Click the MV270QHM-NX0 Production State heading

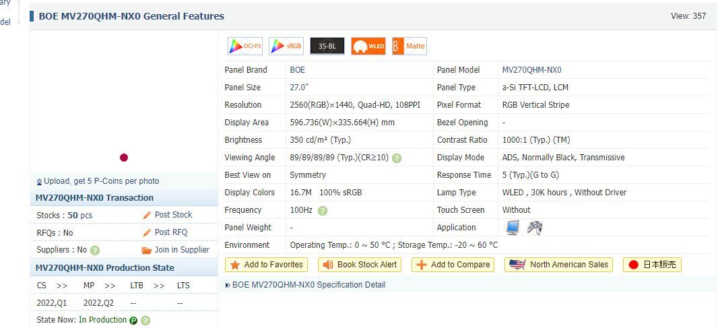coord(104,268)
